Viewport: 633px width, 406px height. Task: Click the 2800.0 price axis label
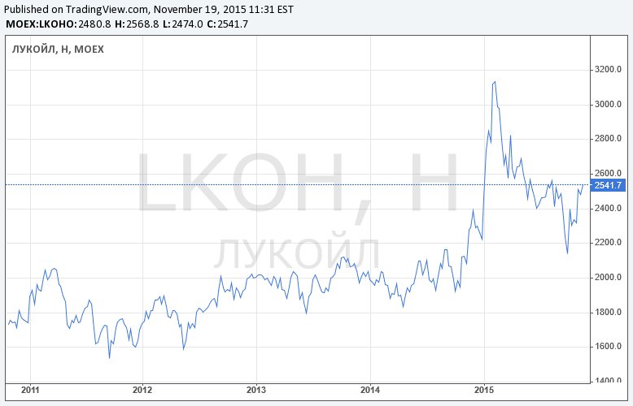click(608, 139)
